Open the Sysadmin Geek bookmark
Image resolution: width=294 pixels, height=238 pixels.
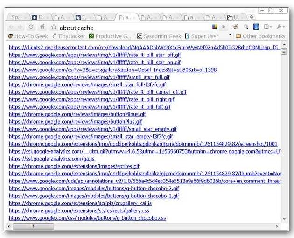159,36
